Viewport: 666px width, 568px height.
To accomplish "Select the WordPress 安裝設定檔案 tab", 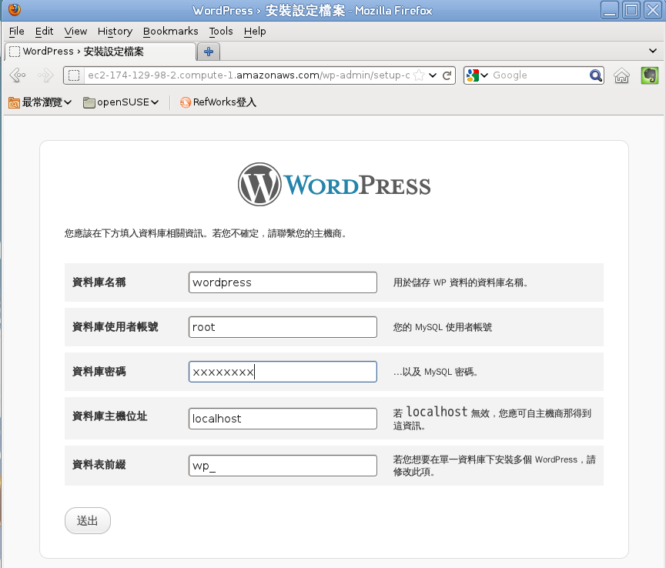I will 101,52.
